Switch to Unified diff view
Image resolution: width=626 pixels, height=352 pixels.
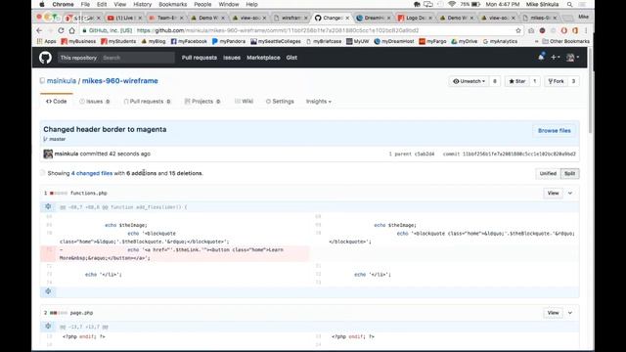[x=548, y=174]
